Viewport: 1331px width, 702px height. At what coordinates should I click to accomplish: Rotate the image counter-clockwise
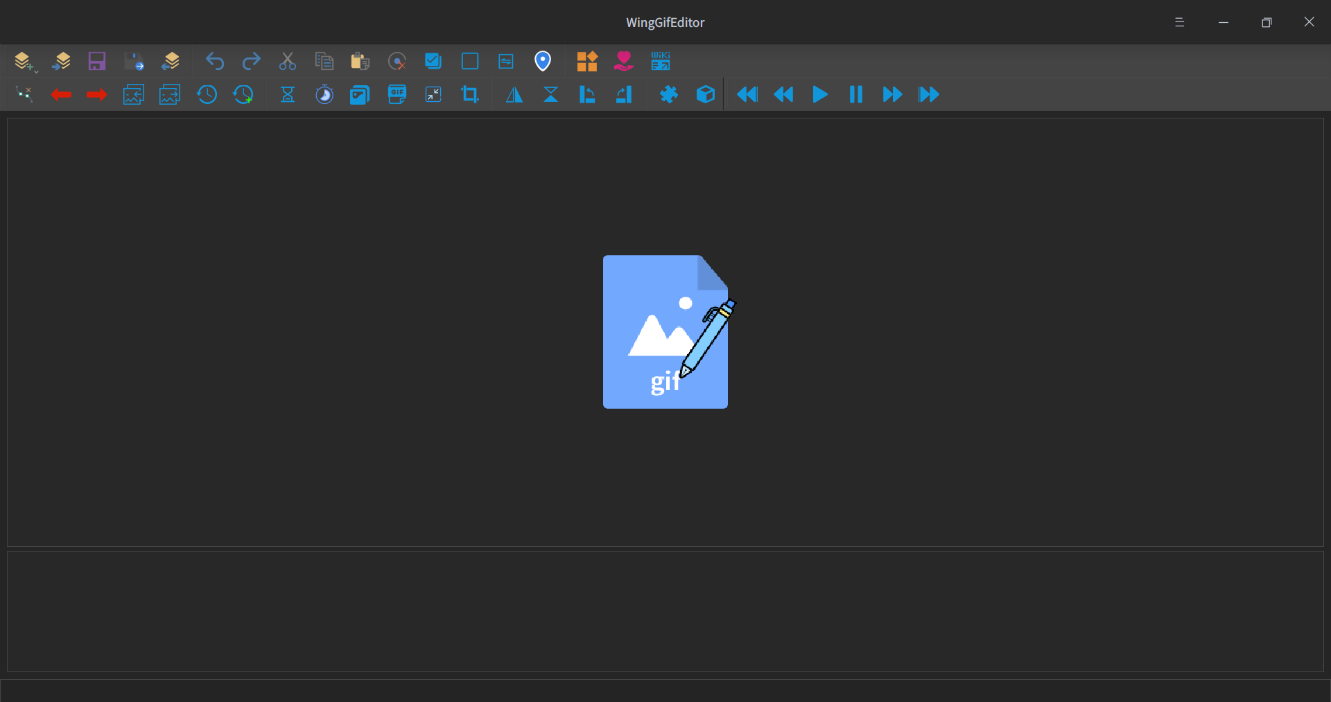click(x=587, y=94)
